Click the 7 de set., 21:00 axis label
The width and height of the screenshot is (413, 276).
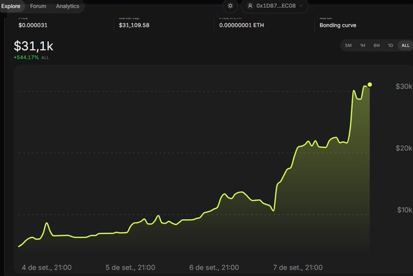pyautogui.click(x=298, y=268)
